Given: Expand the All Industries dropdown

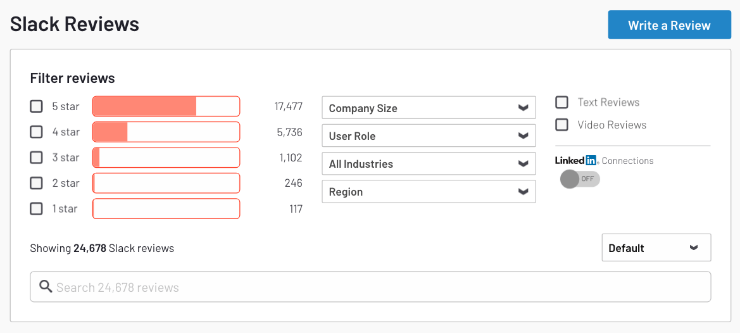Looking at the screenshot, I should coord(429,164).
